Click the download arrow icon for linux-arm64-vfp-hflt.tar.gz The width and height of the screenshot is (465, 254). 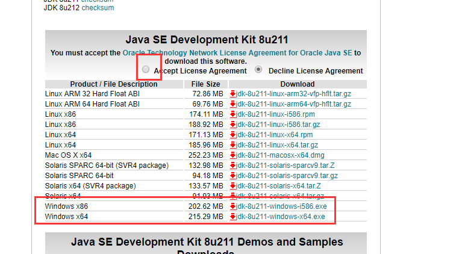232,104
